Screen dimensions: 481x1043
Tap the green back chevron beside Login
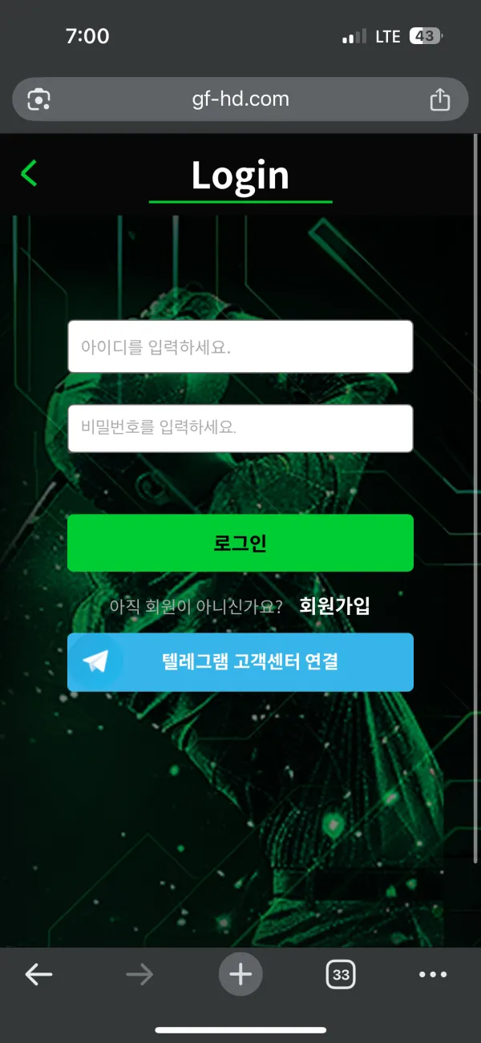(29, 173)
